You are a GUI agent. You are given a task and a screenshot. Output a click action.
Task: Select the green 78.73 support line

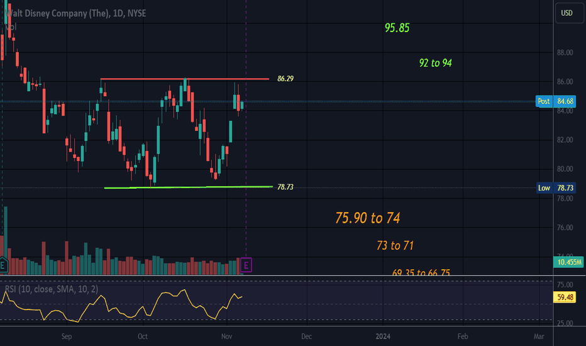pos(189,187)
